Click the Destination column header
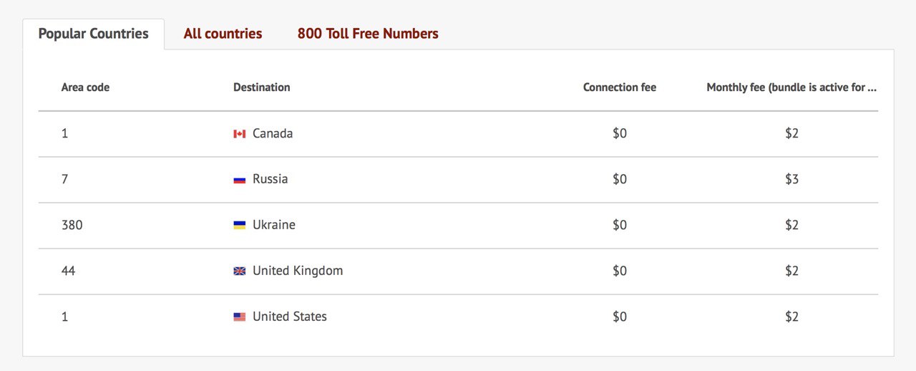Screen dimensions: 916x371 261,87
